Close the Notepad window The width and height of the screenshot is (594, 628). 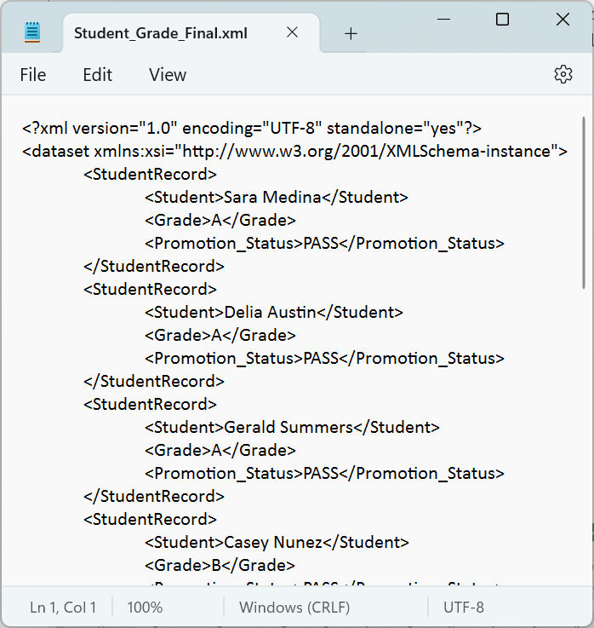pyautogui.click(x=563, y=20)
